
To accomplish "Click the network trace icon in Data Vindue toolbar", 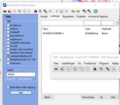I will pyautogui.click(x=50, y=11).
